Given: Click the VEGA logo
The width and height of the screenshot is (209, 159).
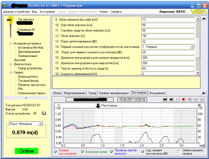Looking at the screenshot, I should (199, 12).
